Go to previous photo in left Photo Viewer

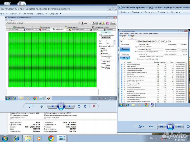[x=52, y=106]
